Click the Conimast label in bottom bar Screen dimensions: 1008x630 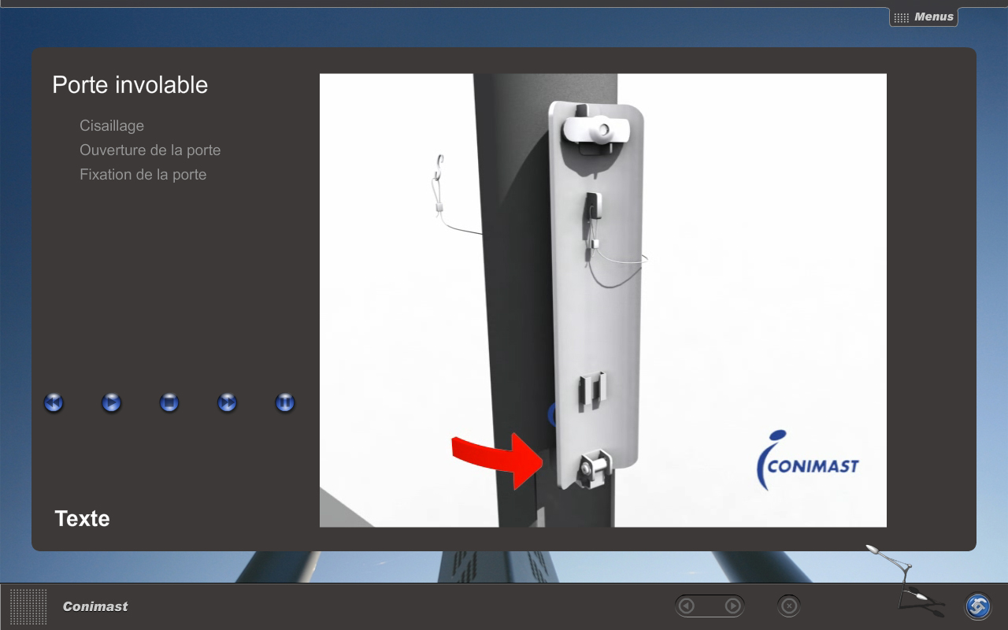tap(95, 606)
